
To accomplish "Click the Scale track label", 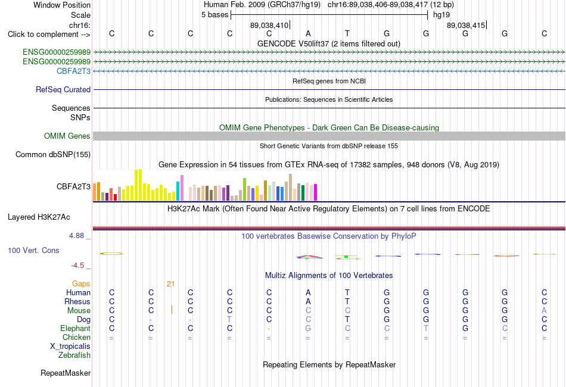I will (x=80, y=15).
